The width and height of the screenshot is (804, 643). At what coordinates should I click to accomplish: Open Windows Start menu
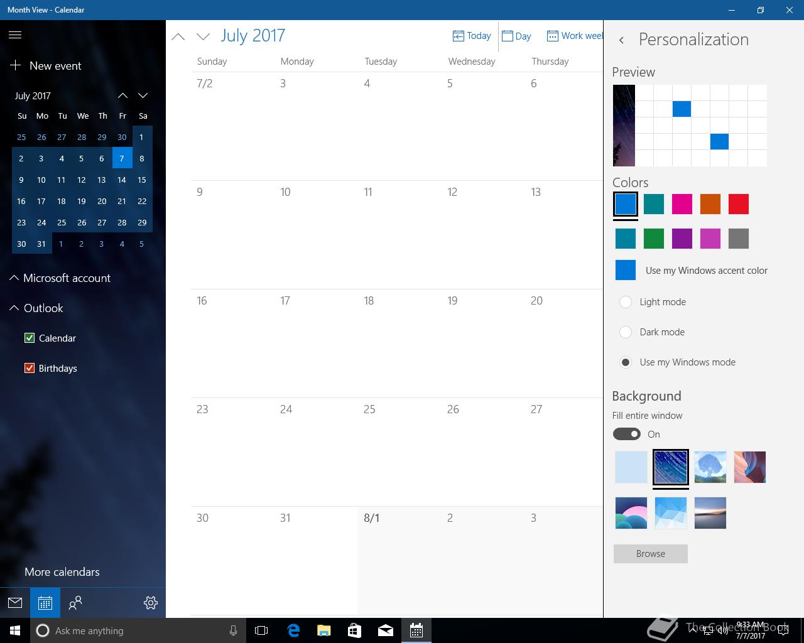[x=15, y=630]
